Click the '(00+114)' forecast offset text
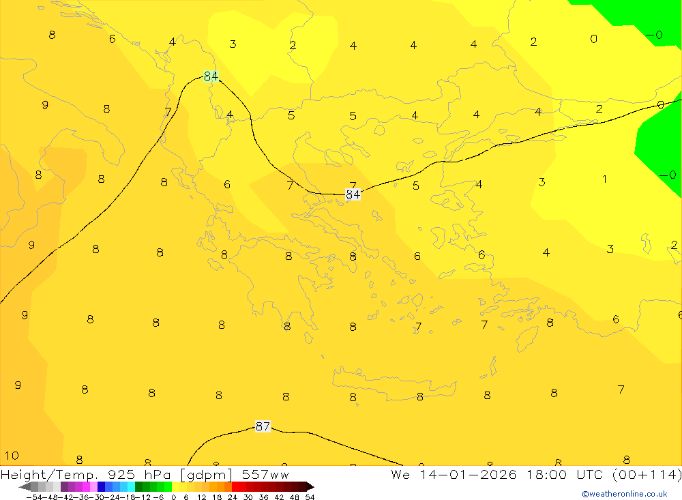This screenshot has width=682, height=500. tap(647, 474)
